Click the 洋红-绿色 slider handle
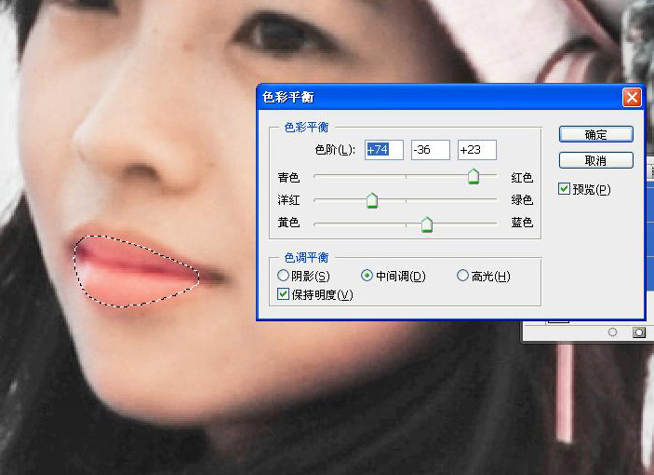Screen dimensions: 654x475 point(372,200)
